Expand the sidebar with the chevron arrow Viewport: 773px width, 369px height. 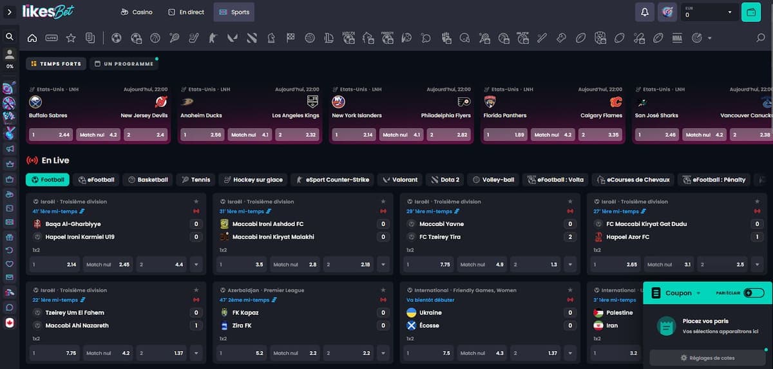pyautogui.click(x=9, y=12)
